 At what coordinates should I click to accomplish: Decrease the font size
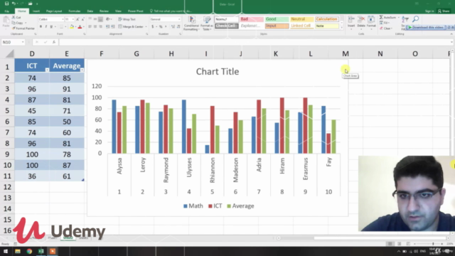click(82, 19)
